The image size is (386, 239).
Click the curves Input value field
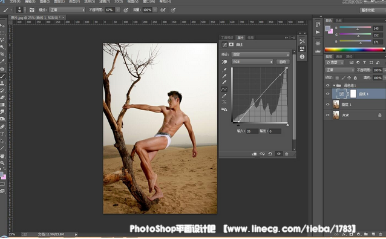[x=252, y=131]
